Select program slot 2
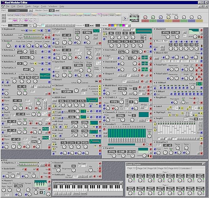The width and height of the screenshot is (209, 198). 46,25
